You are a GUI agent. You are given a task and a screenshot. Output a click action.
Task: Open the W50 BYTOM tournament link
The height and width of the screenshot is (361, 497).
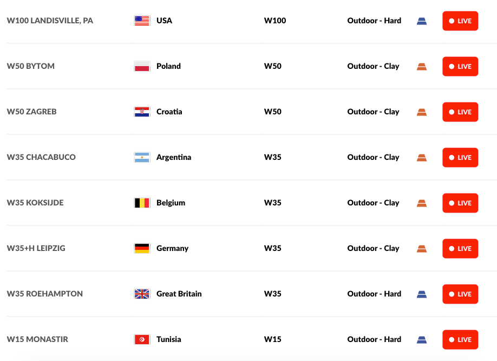click(x=31, y=66)
